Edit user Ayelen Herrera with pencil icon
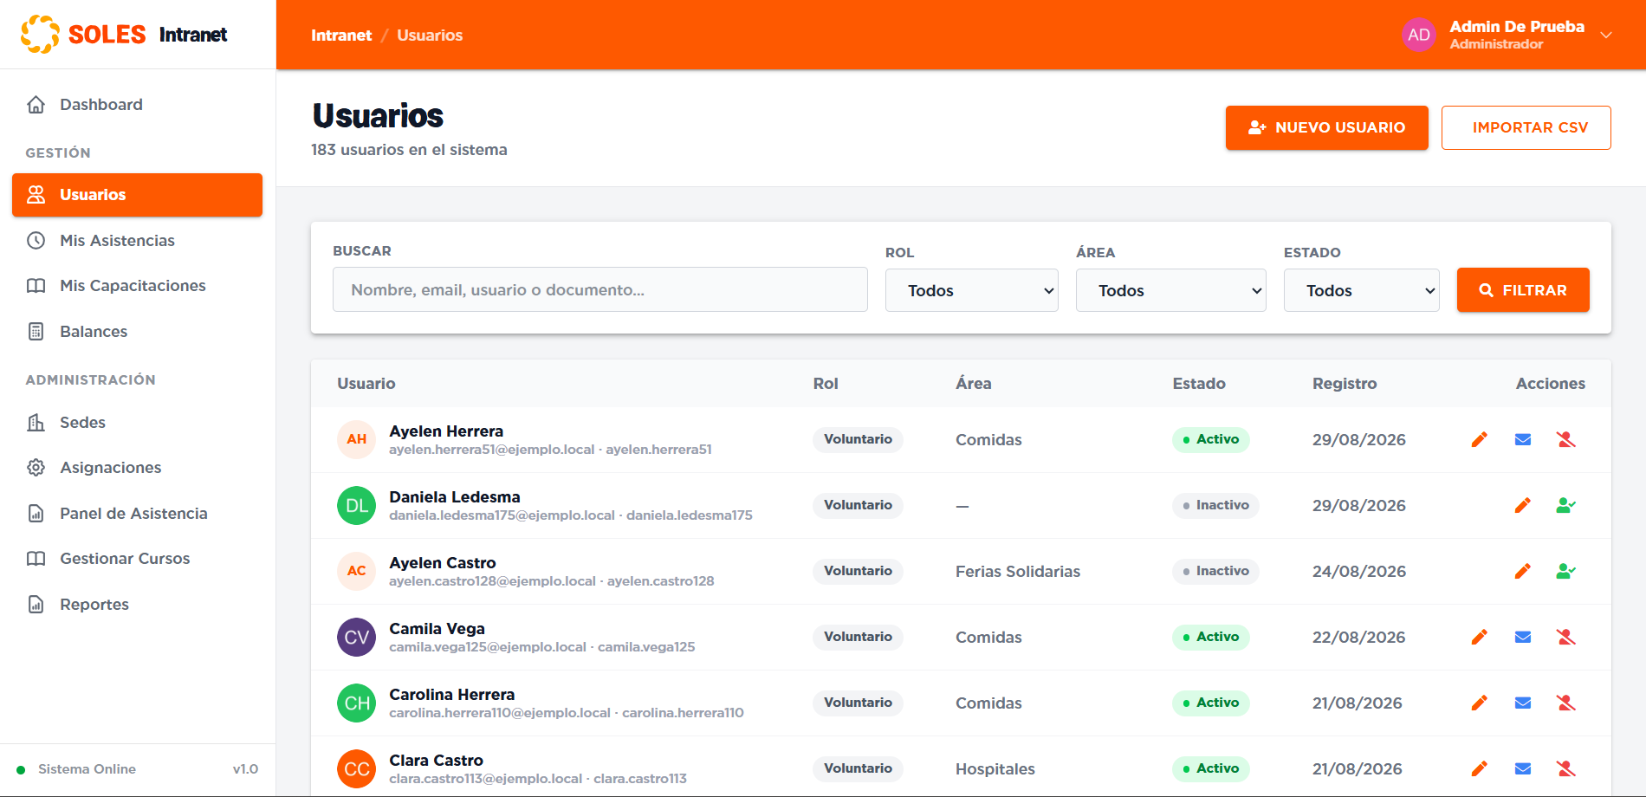 pyautogui.click(x=1480, y=439)
